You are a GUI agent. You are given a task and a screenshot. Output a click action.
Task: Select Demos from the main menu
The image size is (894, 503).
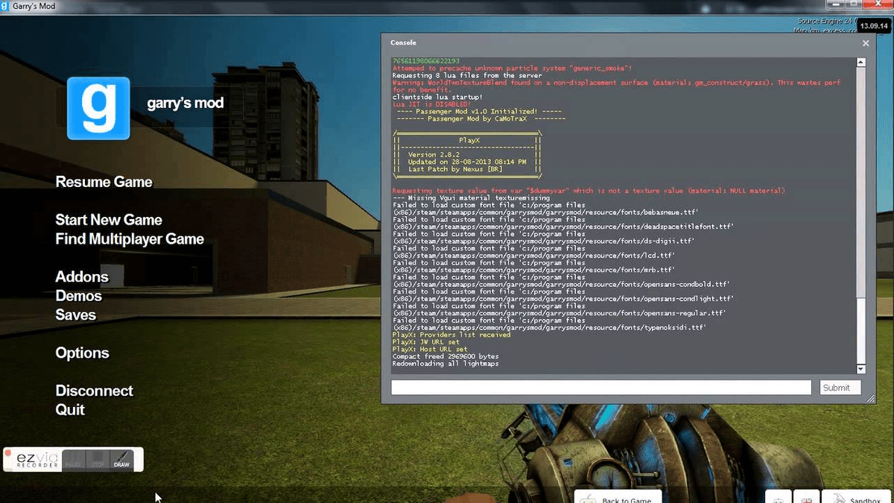click(79, 296)
